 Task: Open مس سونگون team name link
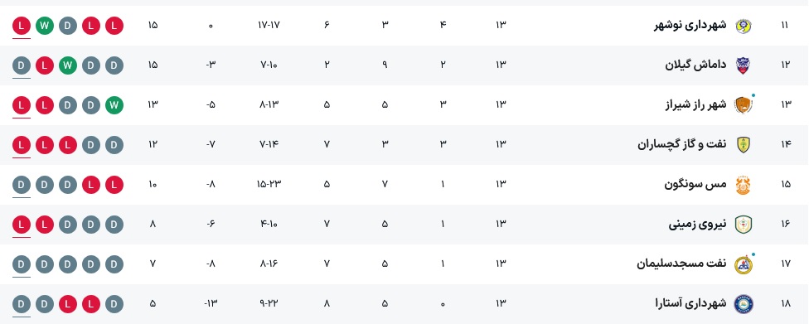(695, 184)
